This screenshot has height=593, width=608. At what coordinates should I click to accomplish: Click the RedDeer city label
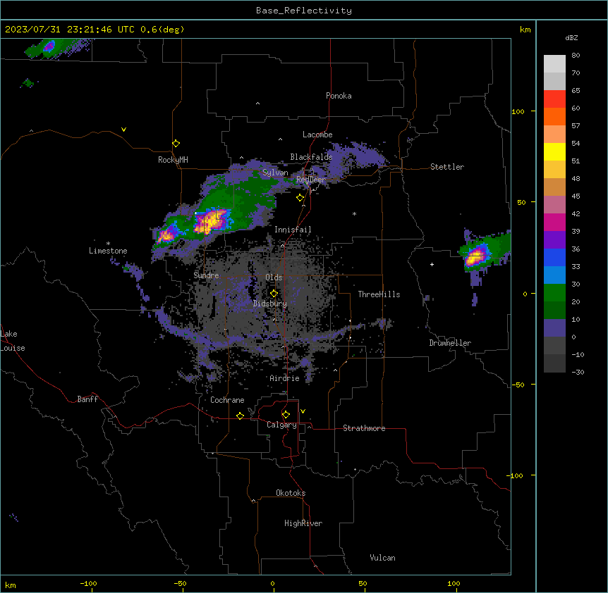coord(311,180)
